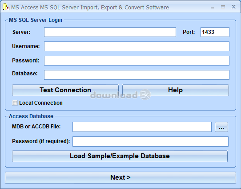This screenshot has height=189, width=241.
Task: Click into the Username text box
Action: (137, 46)
